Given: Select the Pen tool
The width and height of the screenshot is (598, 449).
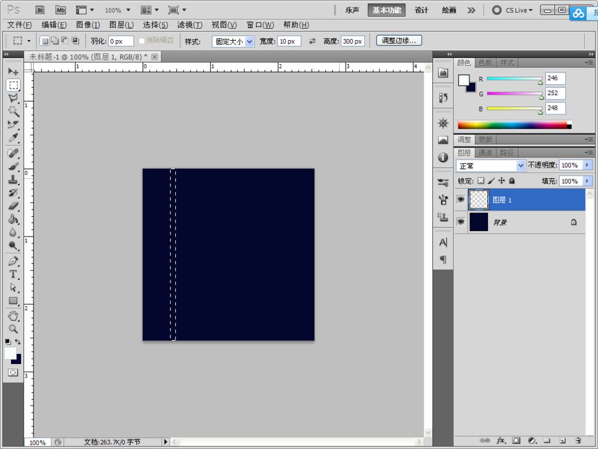Looking at the screenshot, I should [13, 261].
